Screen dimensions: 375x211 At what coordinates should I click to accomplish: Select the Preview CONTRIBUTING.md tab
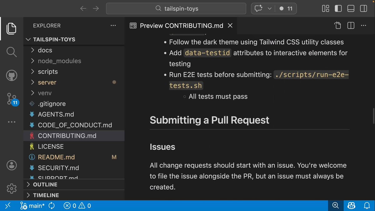181,26
